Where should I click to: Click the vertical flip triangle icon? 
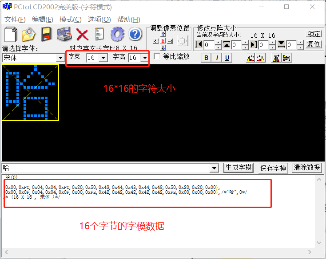point(287,58)
